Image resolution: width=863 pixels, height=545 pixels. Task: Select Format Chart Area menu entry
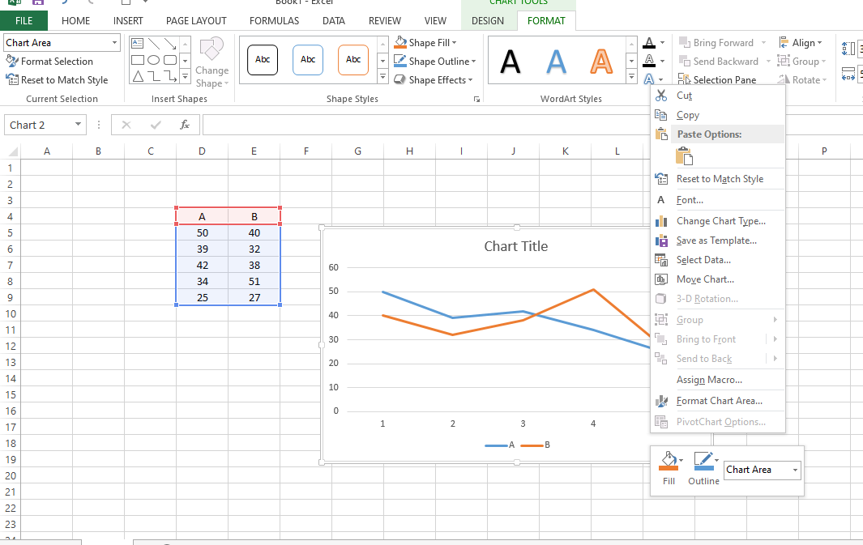click(719, 401)
